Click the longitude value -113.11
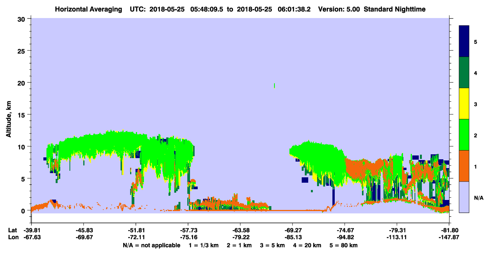The image size is (499, 256). click(x=397, y=237)
